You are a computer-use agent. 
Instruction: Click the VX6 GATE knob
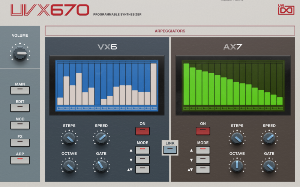[101, 166]
